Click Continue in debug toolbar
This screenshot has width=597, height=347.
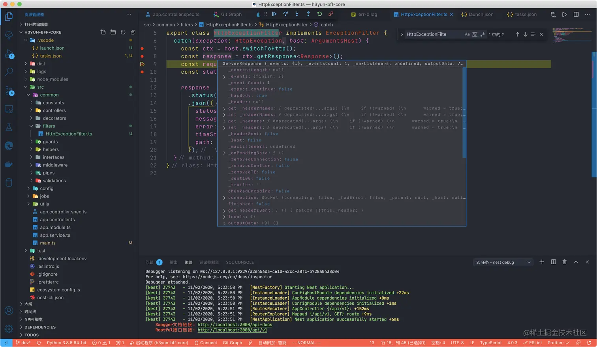[x=274, y=14]
